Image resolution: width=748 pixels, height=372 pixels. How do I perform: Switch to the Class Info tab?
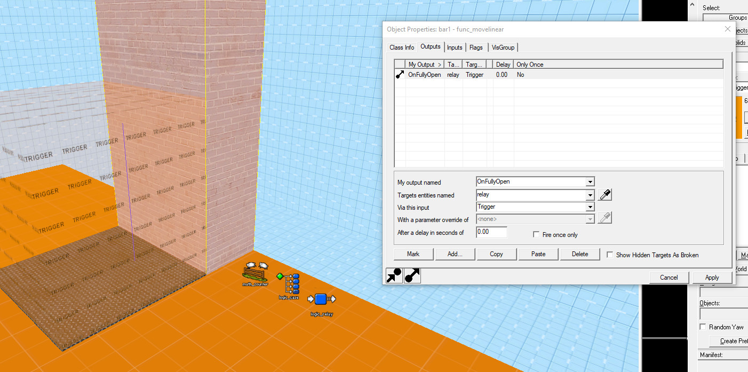401,47
